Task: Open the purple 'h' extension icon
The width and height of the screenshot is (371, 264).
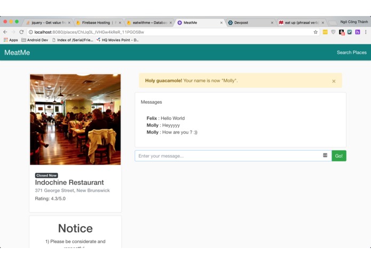Action: pos(358,32)
